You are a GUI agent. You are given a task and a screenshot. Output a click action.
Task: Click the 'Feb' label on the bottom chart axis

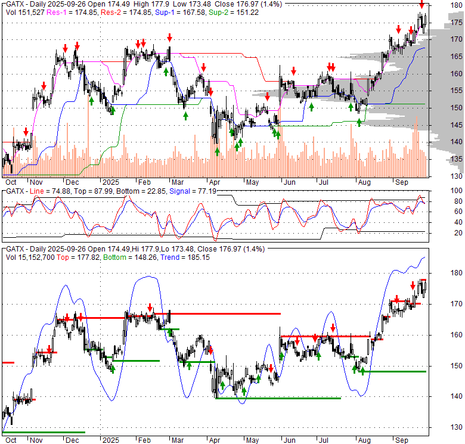144,440
